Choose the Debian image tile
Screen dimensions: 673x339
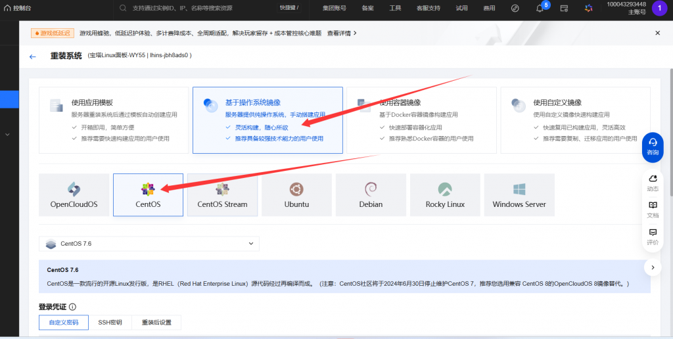(x=371, y=195)
